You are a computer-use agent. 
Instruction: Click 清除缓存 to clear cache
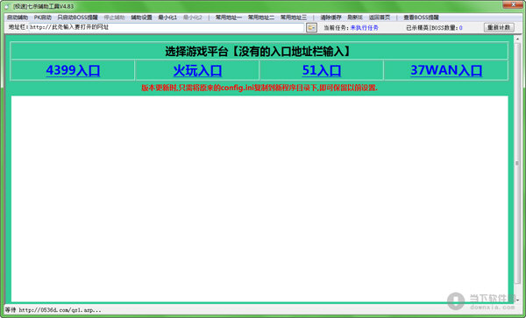coord(331,18)
